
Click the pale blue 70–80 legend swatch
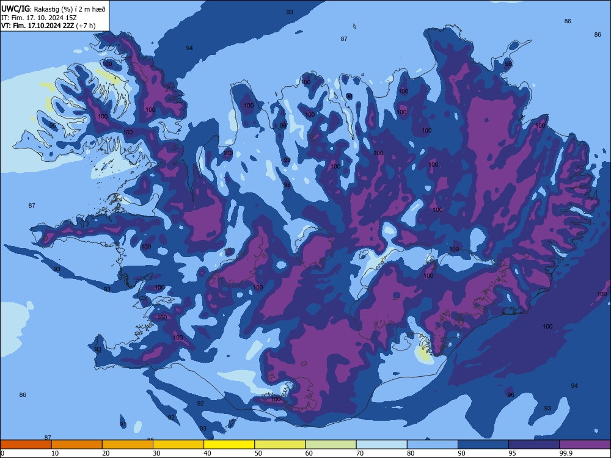[x=382, y=445]
